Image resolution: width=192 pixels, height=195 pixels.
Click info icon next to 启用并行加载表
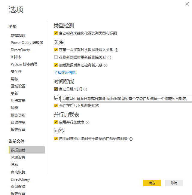[x=88, y=123]
